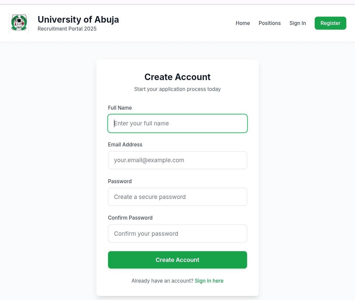This screenshot has width=355, height=300.
Task: Click the 'Already have an account?' text
Action: pyautogui.click(x=162, y=281)
